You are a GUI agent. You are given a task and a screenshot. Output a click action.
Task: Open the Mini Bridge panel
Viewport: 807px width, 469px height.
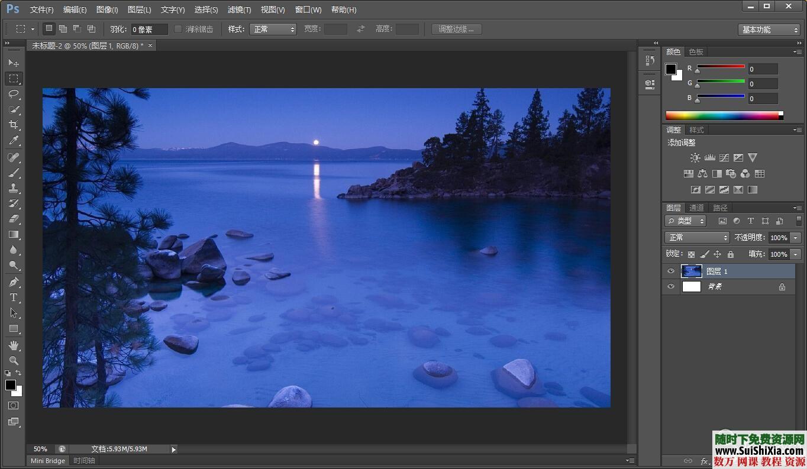point(47,460)
